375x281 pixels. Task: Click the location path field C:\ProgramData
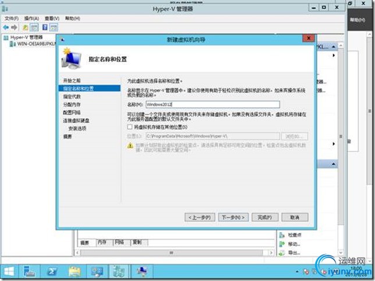click(x=213, y=136)
